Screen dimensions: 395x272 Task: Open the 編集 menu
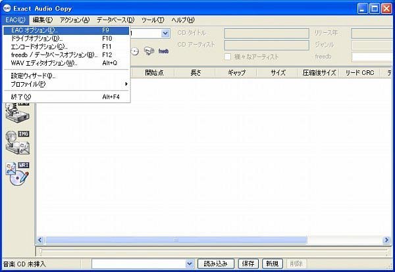point(43,20)
